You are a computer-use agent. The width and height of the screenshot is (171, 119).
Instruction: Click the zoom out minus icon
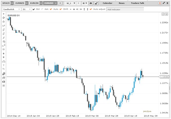pos(71,9)
